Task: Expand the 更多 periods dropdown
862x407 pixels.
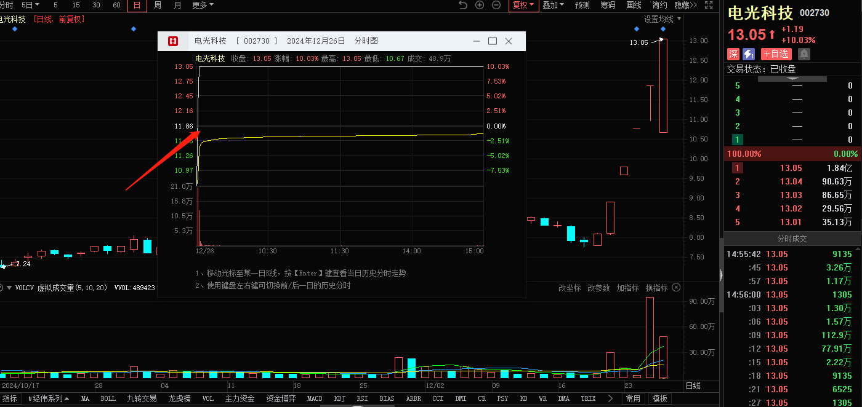Action: pyautogui.click(x=203, y=6)
